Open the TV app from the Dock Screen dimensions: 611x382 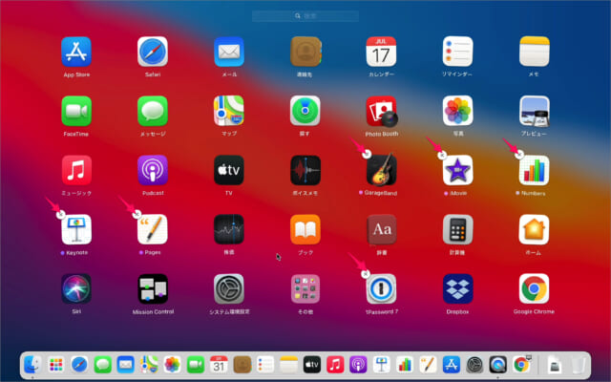pyautogui.click(x=312, y=365)
